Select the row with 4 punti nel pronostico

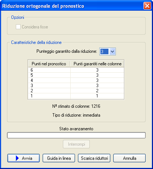point(76,80)
